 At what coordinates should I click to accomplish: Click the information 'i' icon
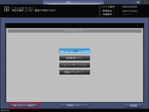[x=7, y=9]
